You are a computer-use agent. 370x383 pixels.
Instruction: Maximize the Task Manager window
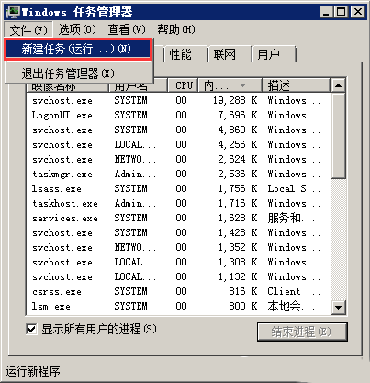341,12
